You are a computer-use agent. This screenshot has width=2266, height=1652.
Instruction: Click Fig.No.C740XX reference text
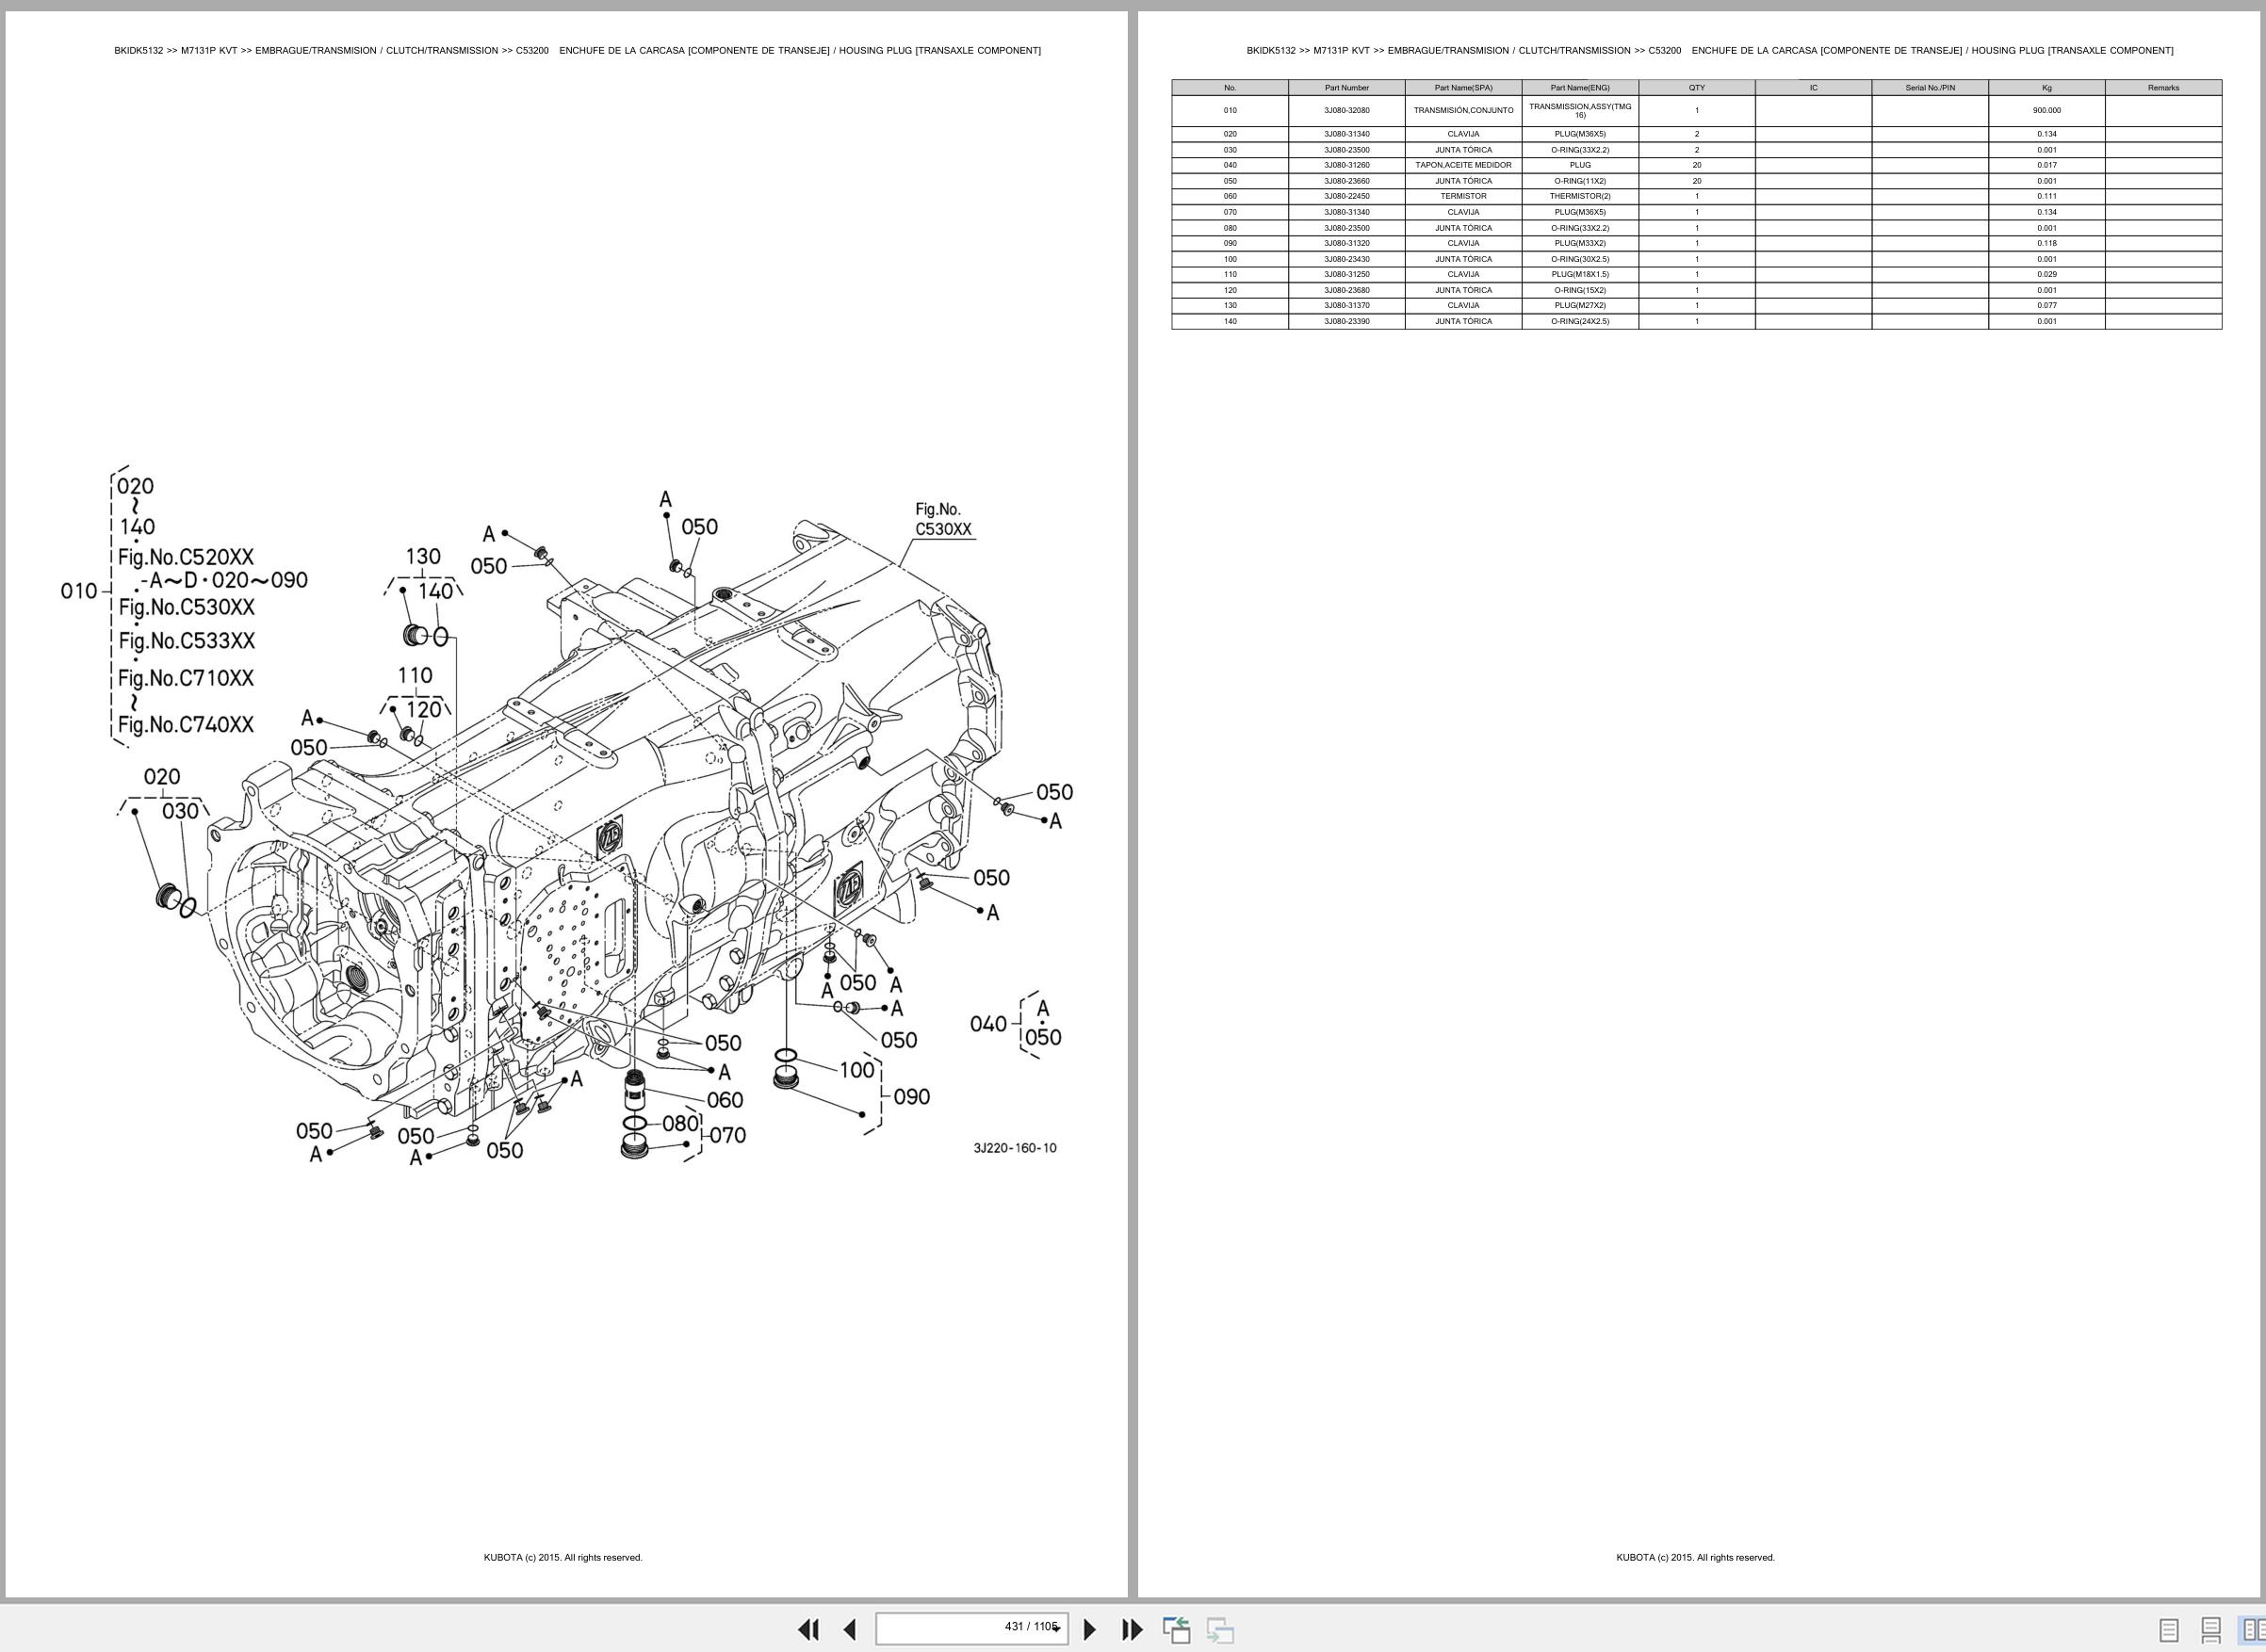[186, 724]
